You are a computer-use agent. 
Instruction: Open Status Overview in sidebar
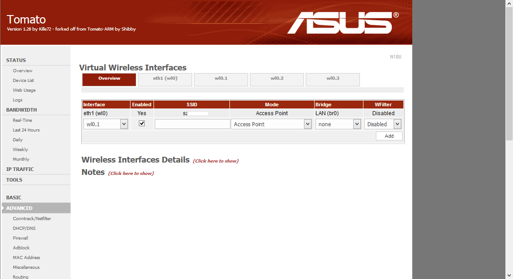23,71
